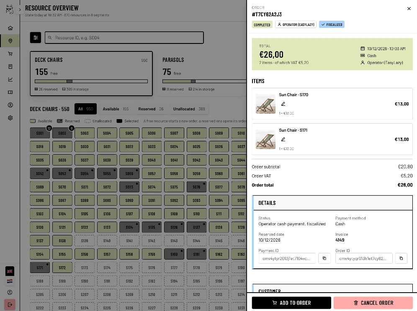Select the All 550 tab
This screenshot has width=417, height=311.
point(86,109)
